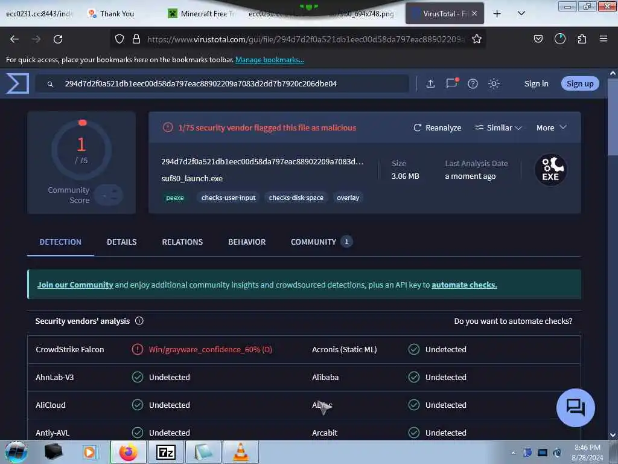Switch to the RELATIONS tab
This screenshot has width=618, height=464.
182,242
